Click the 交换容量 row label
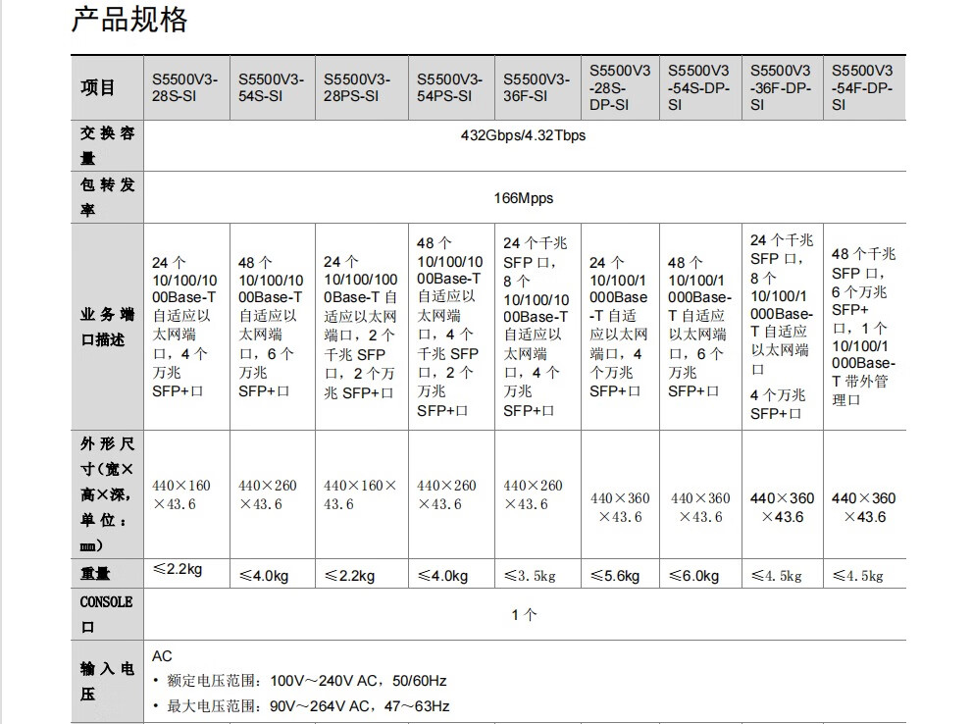The image size is (972, 724). [107, 145]
